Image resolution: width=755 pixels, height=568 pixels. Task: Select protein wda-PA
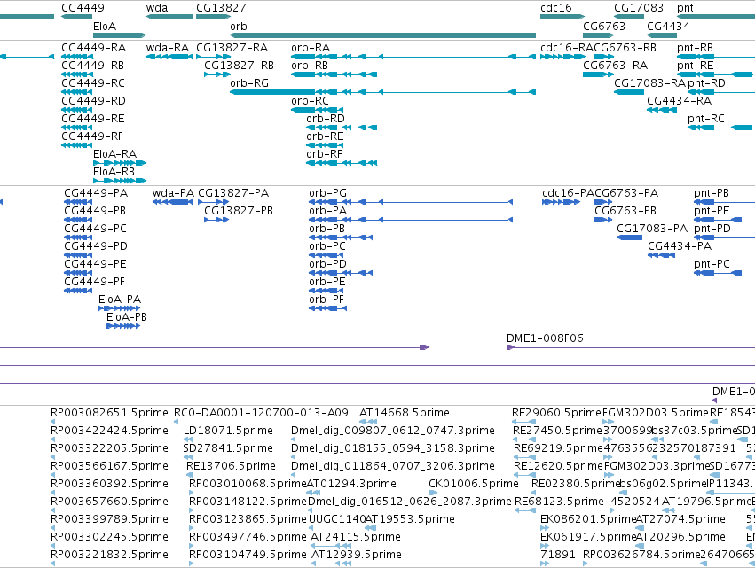pos(173,193)
